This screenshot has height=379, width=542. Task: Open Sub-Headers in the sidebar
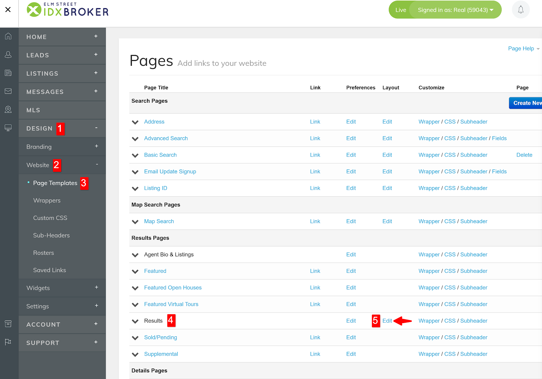[x=51, y=235]
